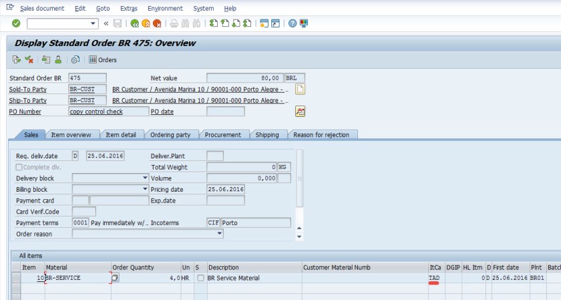This screenshot has height=300, width=561.
Task: Click the document-with-clock icon before Orders
Action: tap(75, 59)
